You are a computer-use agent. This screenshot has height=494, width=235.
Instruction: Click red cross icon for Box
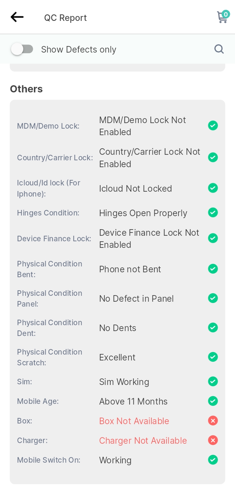click(213, 421)
